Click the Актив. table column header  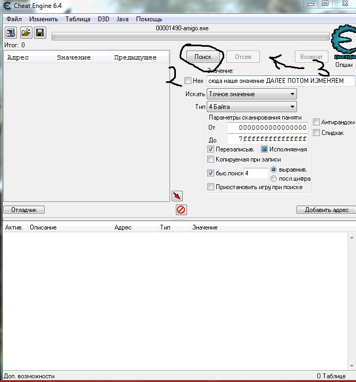pyautogui.click(x=15, y=227)
